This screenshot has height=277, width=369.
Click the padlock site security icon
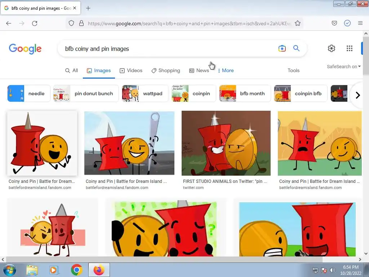coord(81,23)
